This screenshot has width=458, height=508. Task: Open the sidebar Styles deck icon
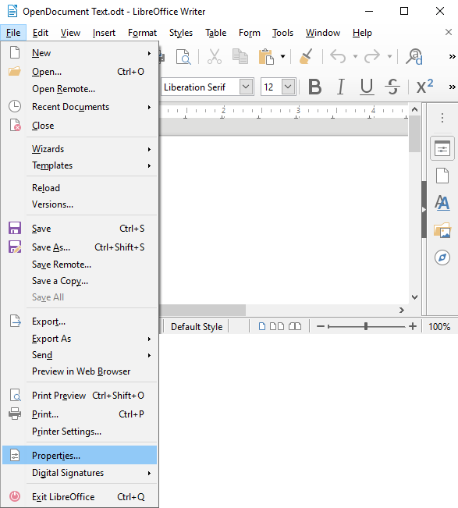pyautogui.click(x=442, y=203)
